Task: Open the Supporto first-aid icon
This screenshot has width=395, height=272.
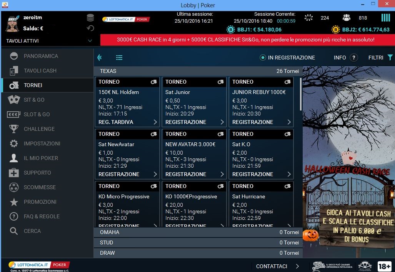Action: pyautogui.click(x=14, y=173)
